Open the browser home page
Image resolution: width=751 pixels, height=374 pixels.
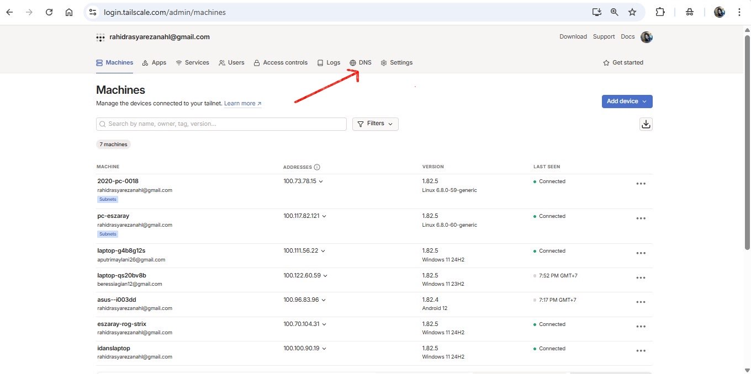click(x=69, y=12)
